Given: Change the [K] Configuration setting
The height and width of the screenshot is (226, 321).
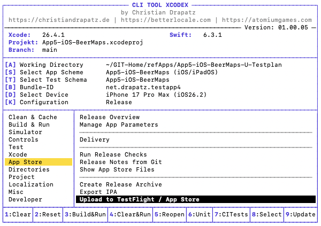Looking at the screenshot, I should click(36, 102).
